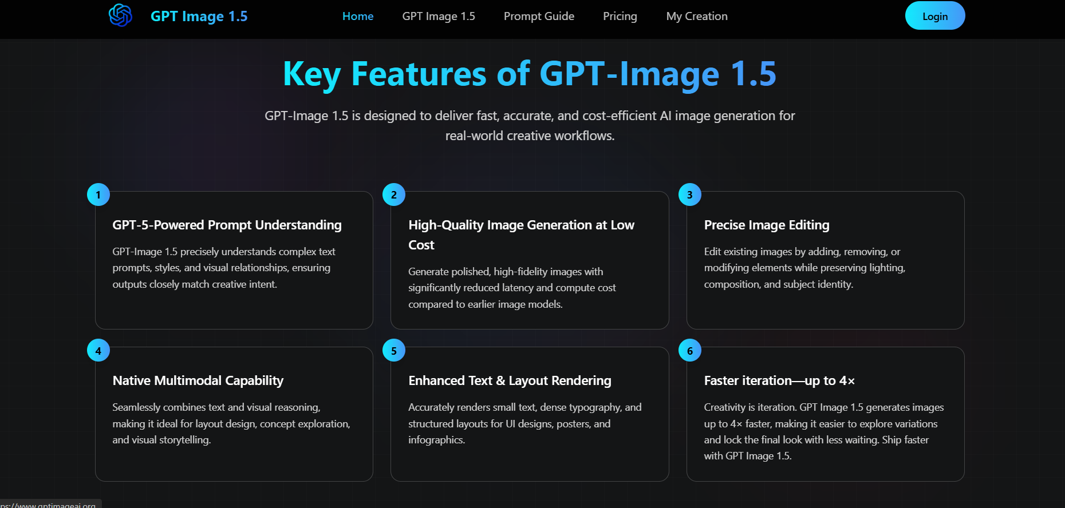Click the number 4 badge icon
This screenshot has height=508, width=1065.
(98, 351)
